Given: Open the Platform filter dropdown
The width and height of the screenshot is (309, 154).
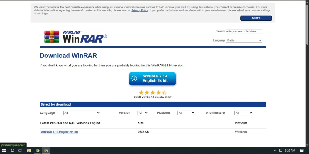Looking at the screenshot, I should pos(186,113).
